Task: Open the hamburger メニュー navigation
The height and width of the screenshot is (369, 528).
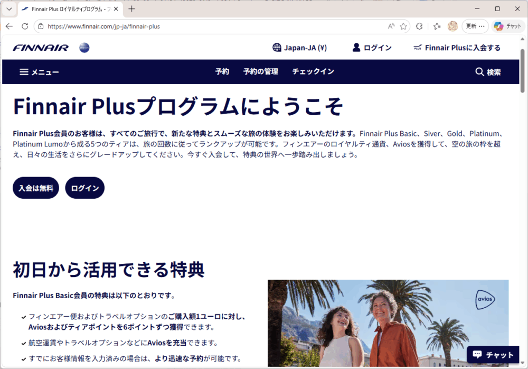Action: coord(39,72)
